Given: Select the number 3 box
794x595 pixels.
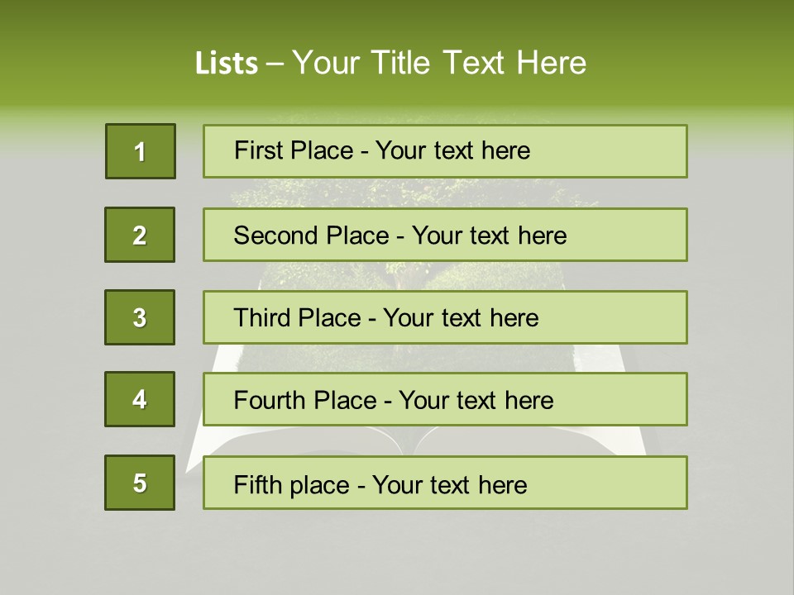Looking at the screenshot, I should [x=140, y=317].
